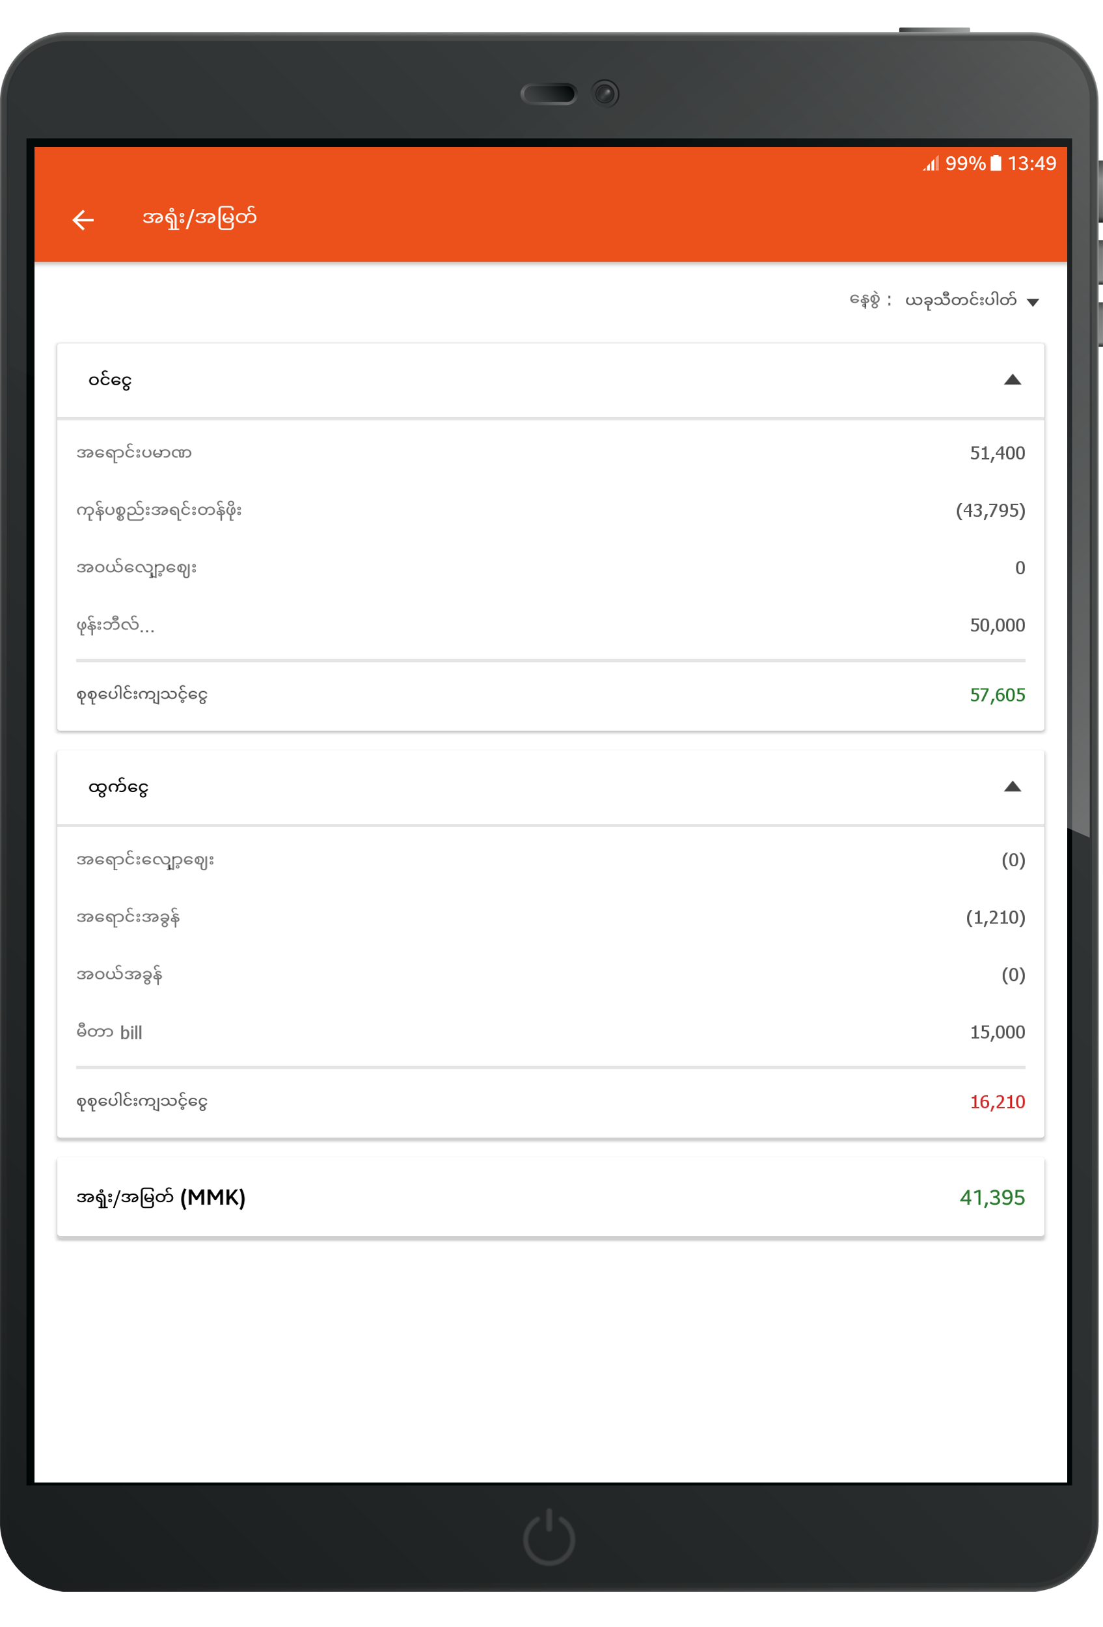Select the ကုန်ပစ္စည်းအရင်းတန်ဖိုး row

(551, 510)
